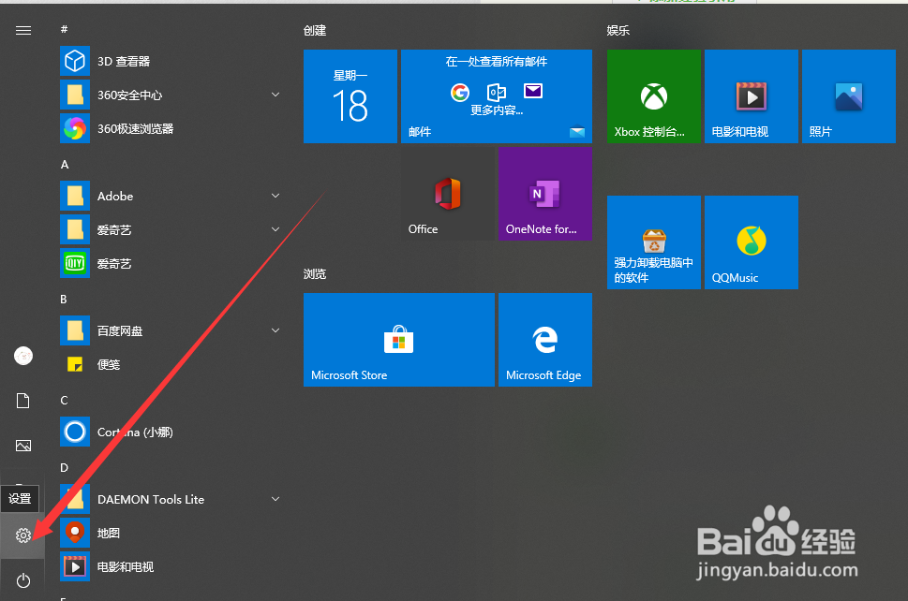Click the 娱乐 group title
Viewport: 908px width, 601px height.
tap(618, 30)
